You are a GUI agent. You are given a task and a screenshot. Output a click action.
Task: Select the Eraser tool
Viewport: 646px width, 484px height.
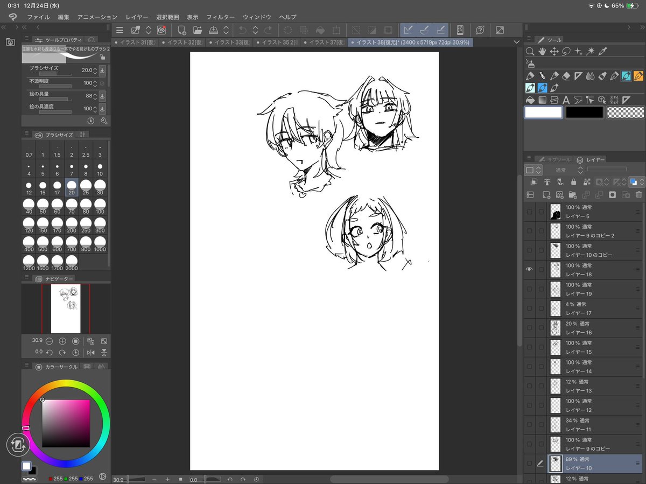coord(566,76)
